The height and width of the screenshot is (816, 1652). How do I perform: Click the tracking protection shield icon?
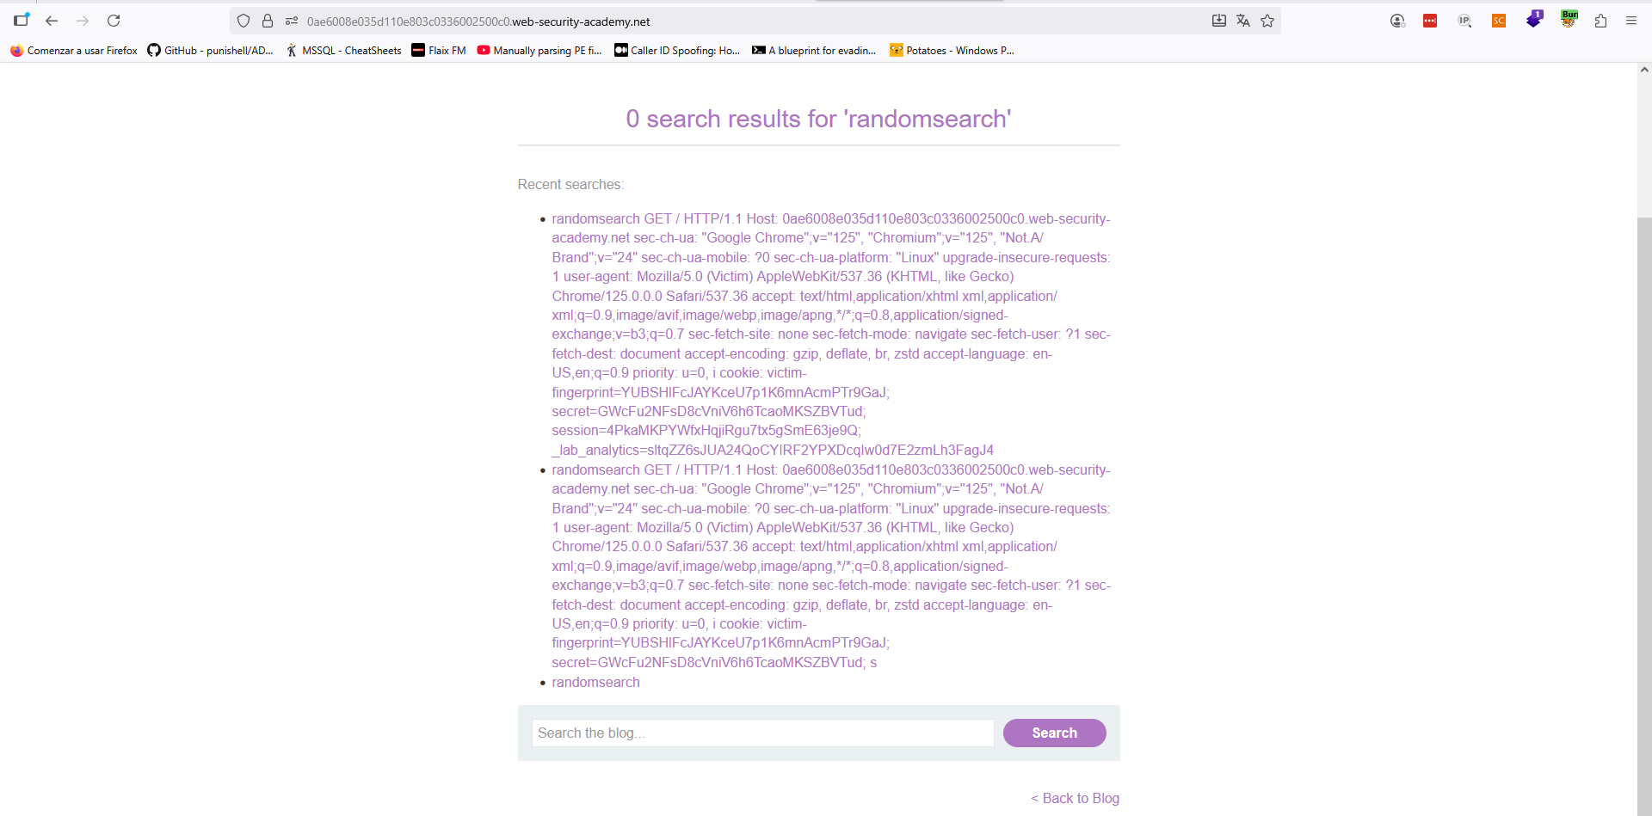tap(243, 21)
